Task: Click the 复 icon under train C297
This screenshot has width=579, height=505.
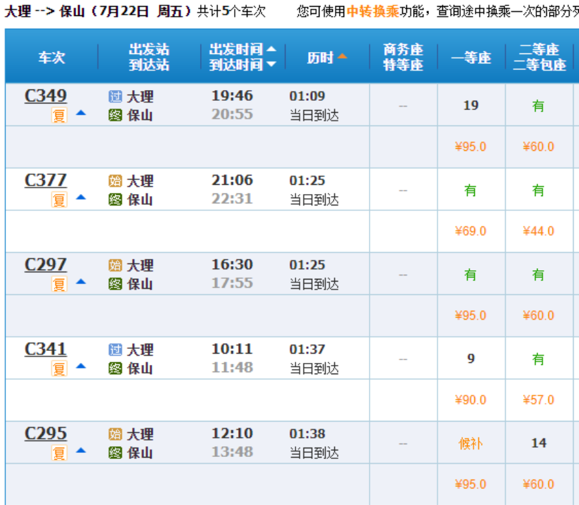Action: tap(59, 284)
